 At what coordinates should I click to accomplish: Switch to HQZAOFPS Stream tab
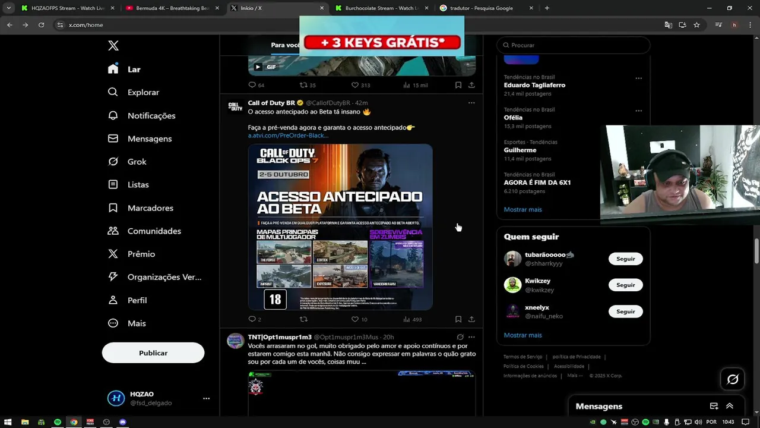(68, 8)
